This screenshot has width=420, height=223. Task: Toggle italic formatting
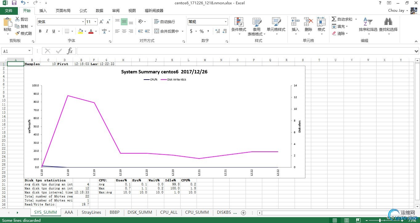tap(47, 31)
